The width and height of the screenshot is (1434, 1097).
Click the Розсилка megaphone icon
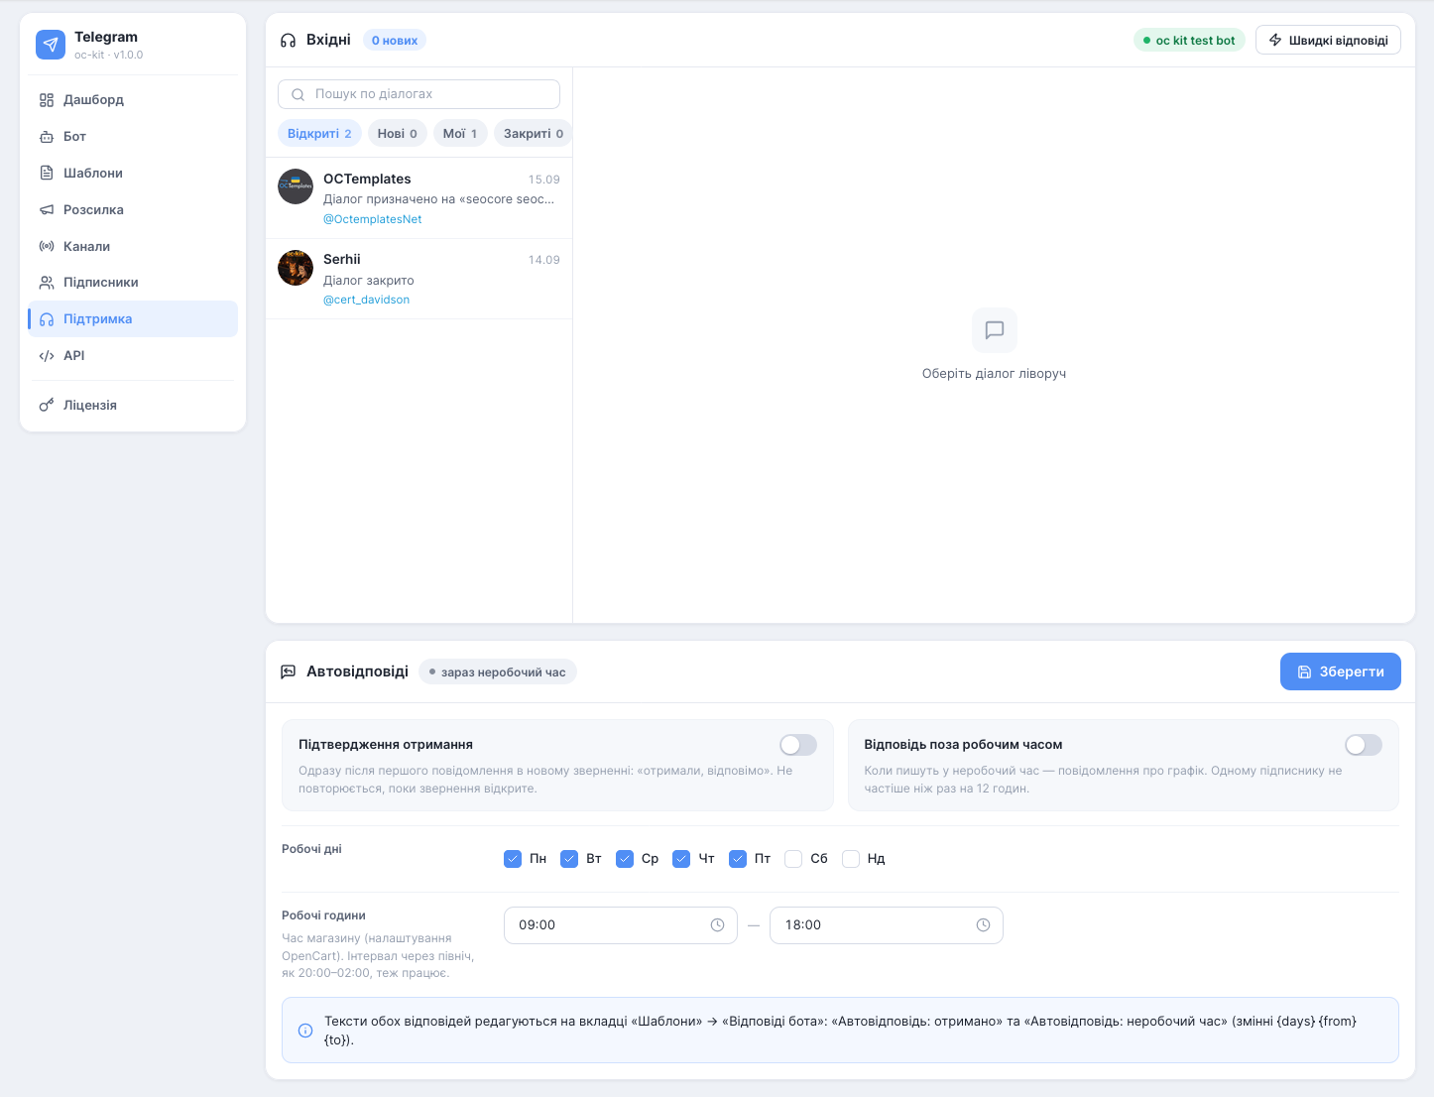point(47,210)
